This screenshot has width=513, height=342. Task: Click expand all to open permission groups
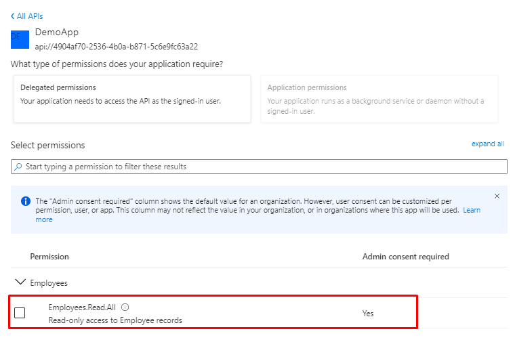488,144
